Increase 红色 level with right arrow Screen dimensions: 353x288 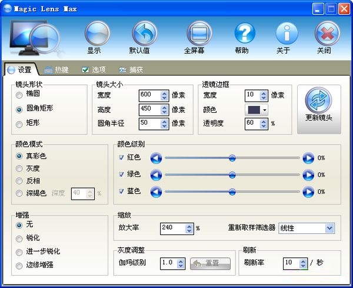[308, 158]
